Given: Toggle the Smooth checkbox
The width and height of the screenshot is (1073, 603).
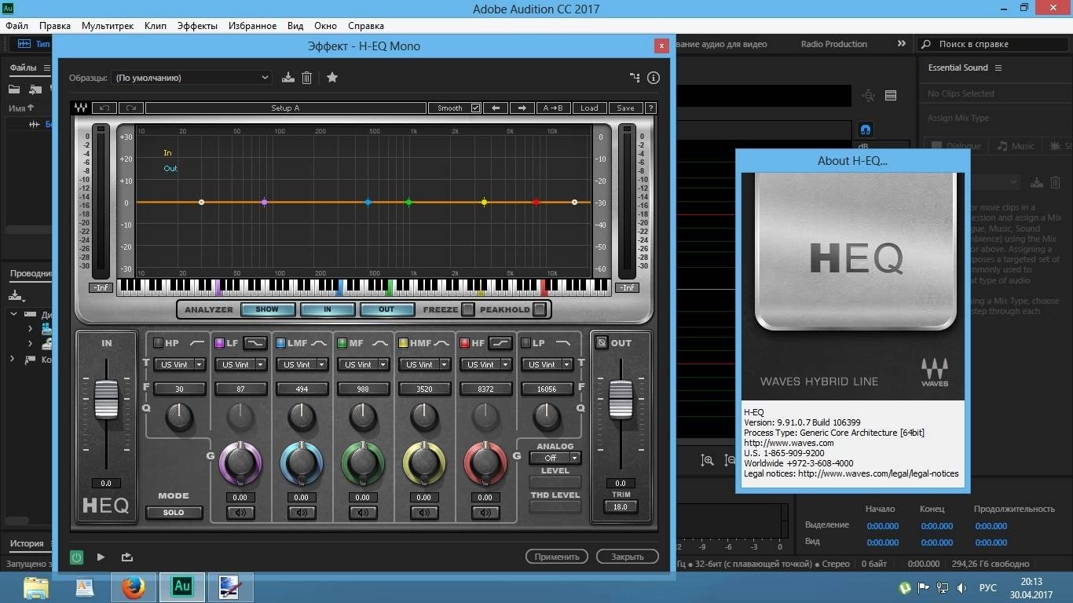Looking at the screenshot, I should [475, 108].
